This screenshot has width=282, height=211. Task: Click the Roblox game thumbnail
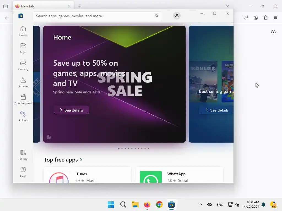[x=203, y=81]
